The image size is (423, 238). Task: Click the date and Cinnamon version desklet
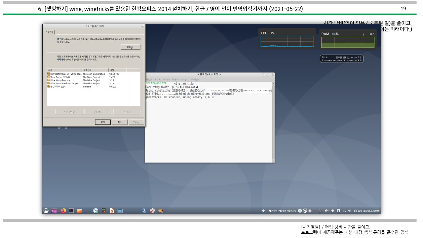click(x=342, y=59)
